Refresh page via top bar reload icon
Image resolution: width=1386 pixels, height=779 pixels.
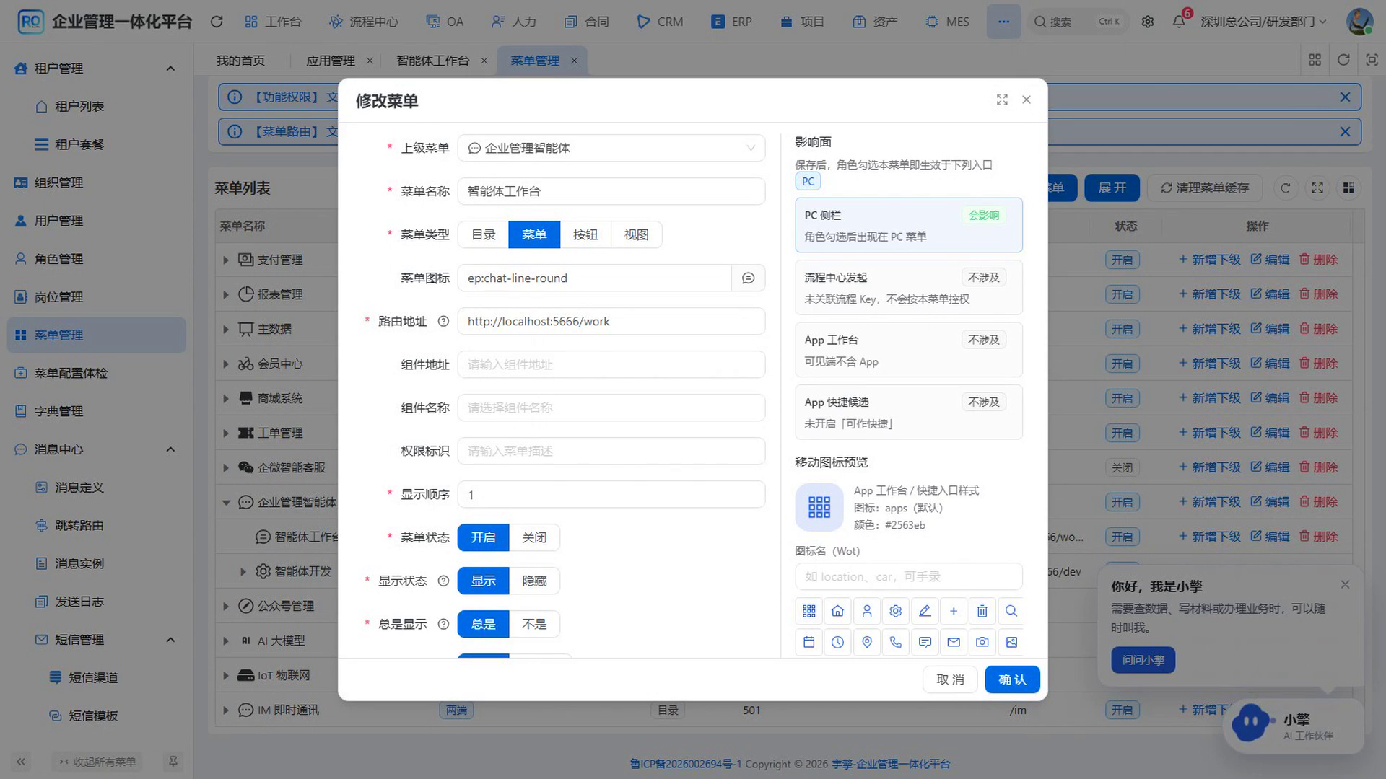(x=216, y=22)
